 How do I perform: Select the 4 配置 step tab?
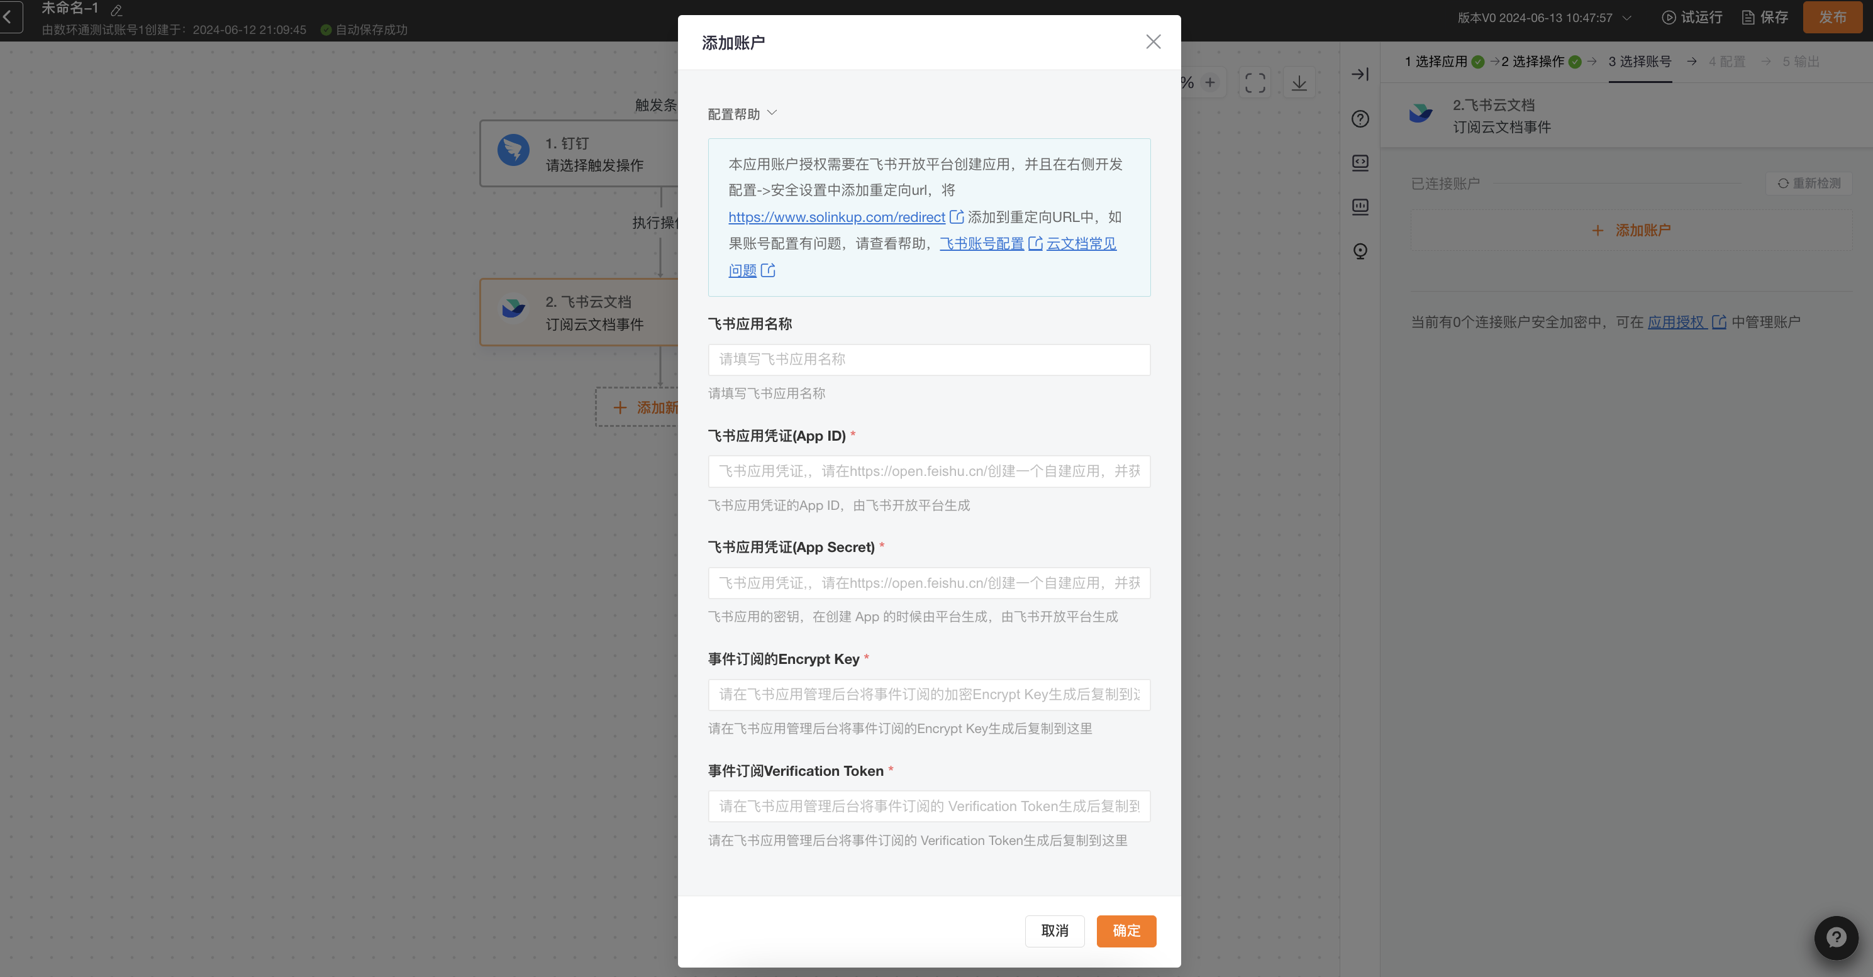[x=1727, y=62]
